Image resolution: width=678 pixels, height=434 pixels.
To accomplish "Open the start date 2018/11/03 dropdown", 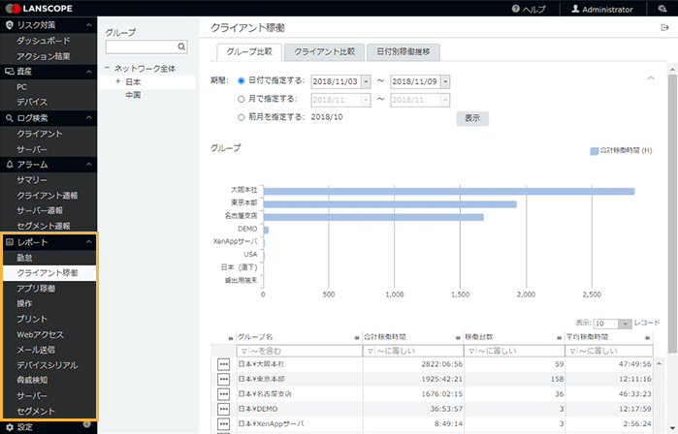I will 365,81.
